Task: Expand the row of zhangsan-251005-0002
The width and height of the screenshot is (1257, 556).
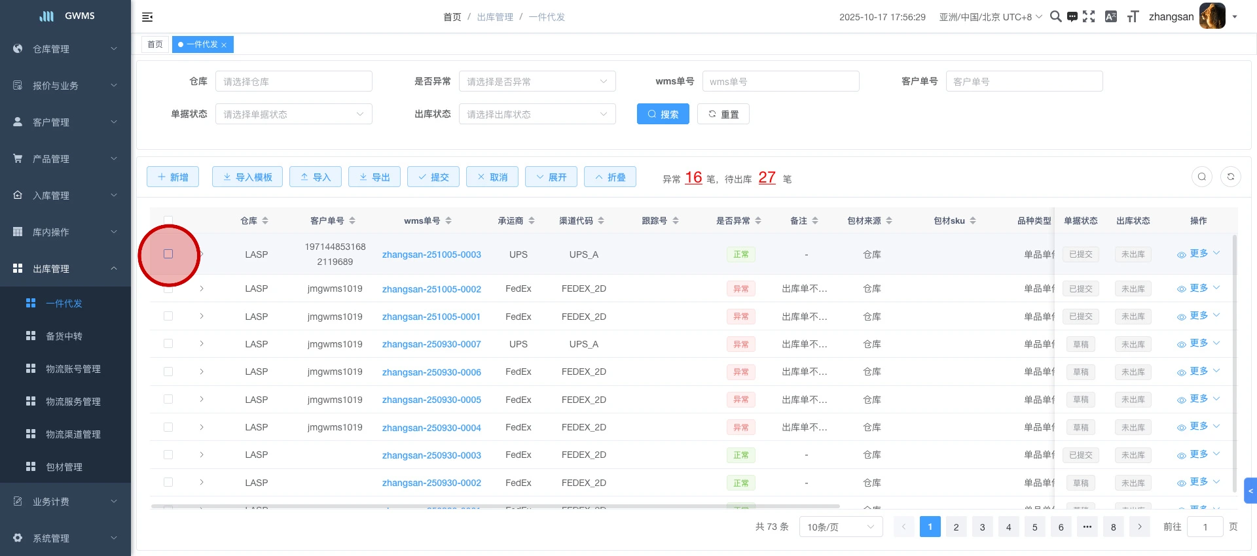Action: coord(202,288)
